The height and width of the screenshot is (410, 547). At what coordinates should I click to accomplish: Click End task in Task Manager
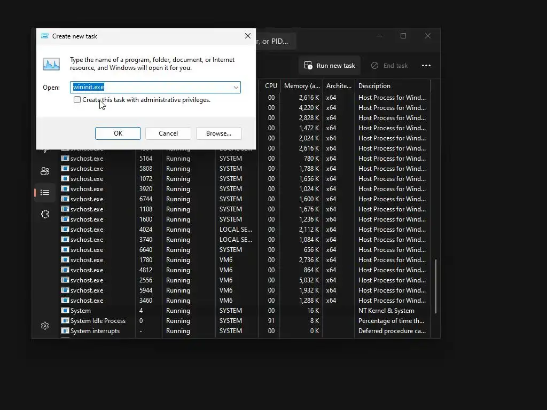coord(389,66)
